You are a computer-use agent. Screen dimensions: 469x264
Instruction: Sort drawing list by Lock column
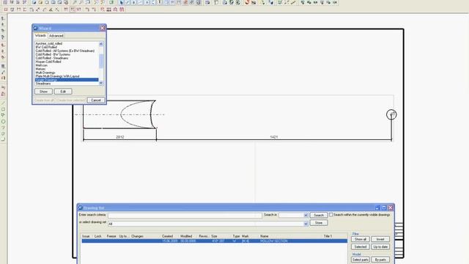[97, 236]
